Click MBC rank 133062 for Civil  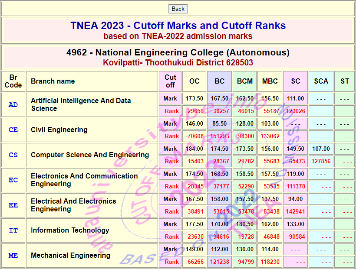(270, 136)
